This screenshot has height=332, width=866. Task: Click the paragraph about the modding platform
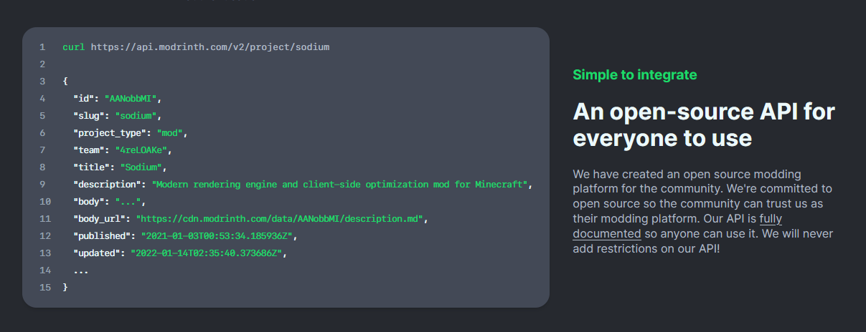coord(702,213)
